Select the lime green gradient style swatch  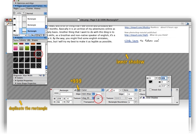point(27,48)
